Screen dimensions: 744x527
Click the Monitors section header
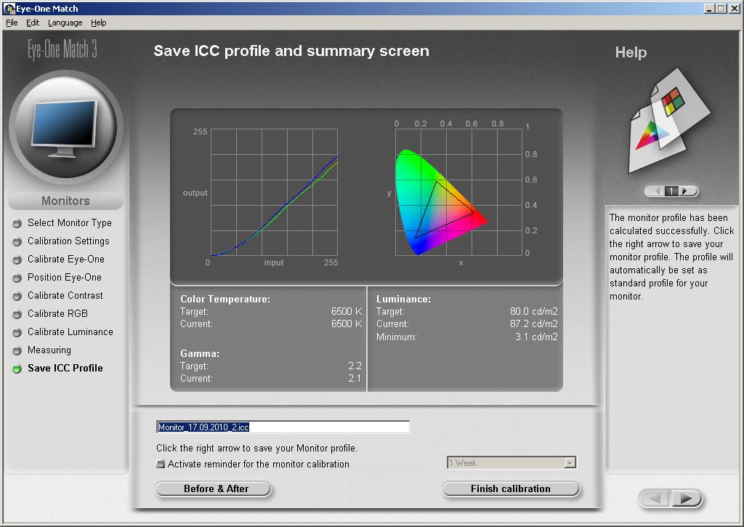pyautogui.click(x=65, y=201)
